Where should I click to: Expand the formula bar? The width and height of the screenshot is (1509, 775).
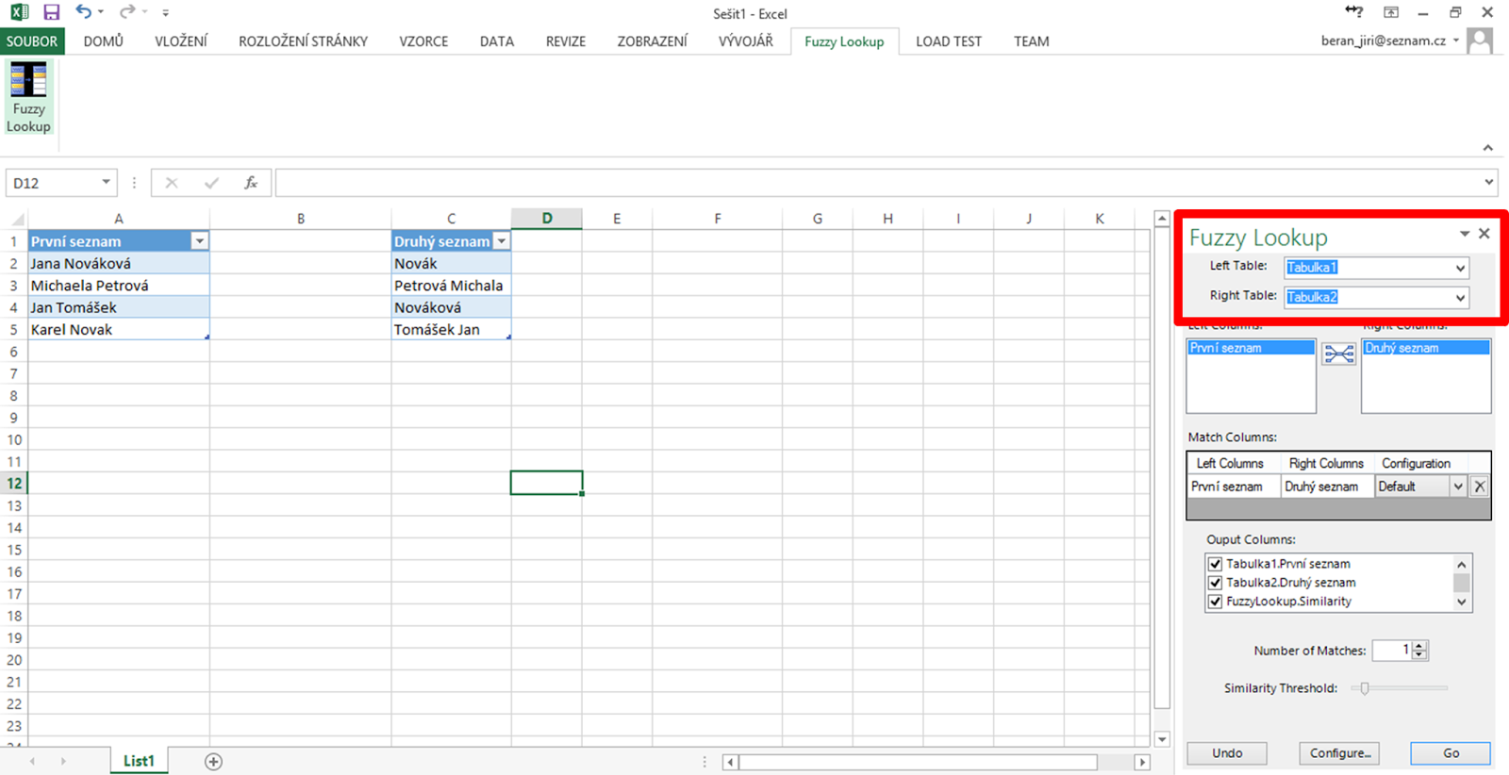coord(1489,182)
